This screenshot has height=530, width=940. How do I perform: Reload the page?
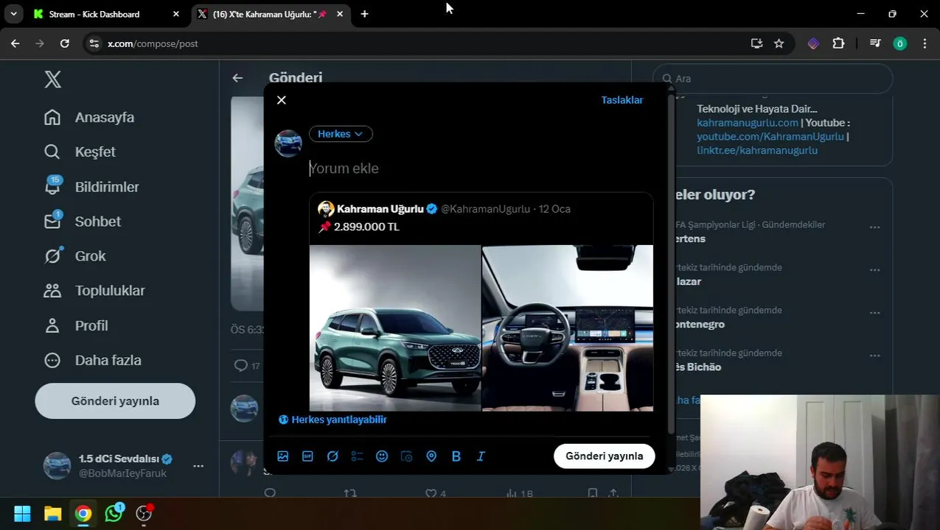point(64,43)
